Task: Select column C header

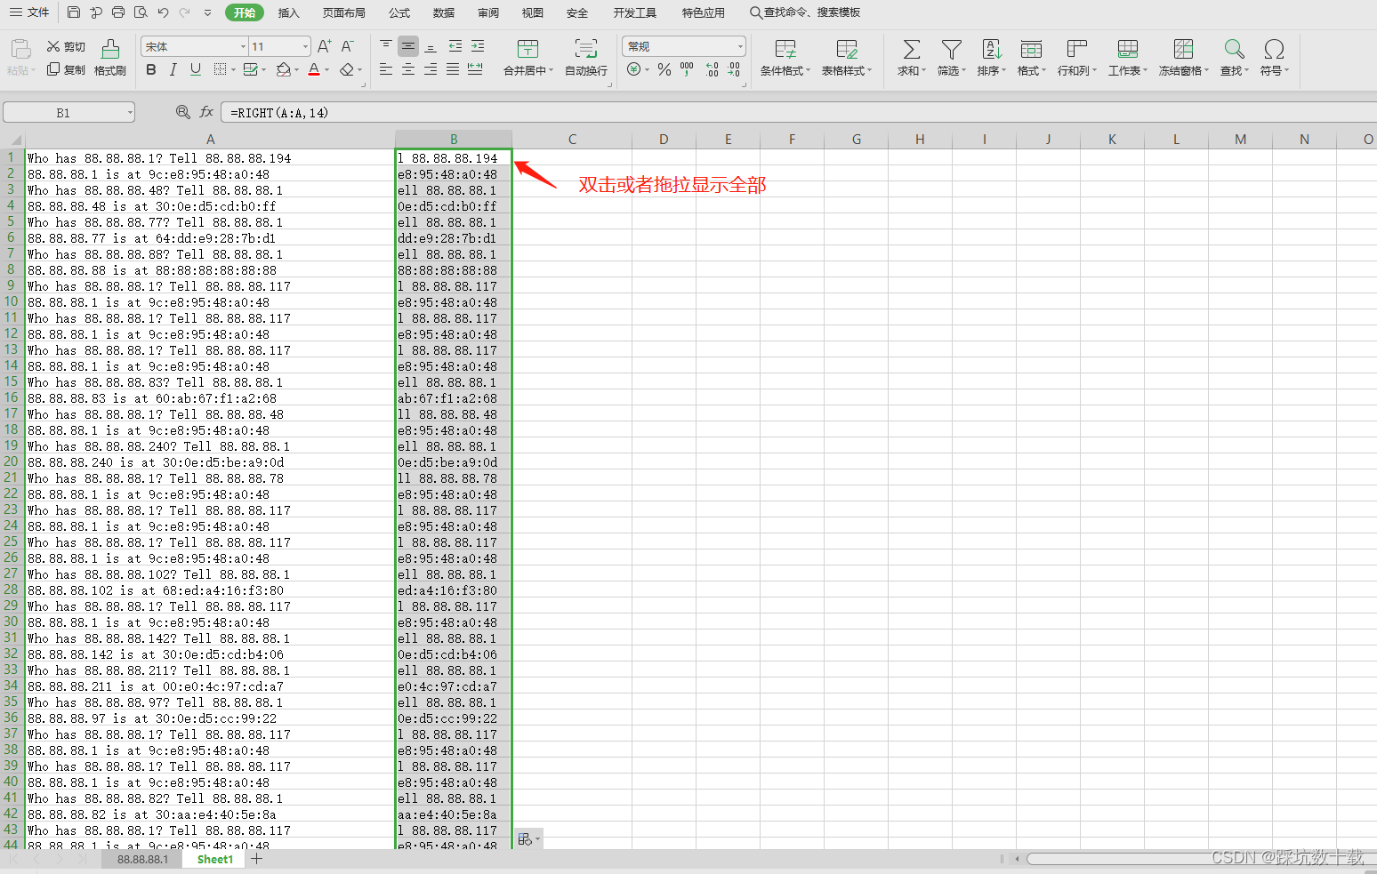Action: [572, 139]
